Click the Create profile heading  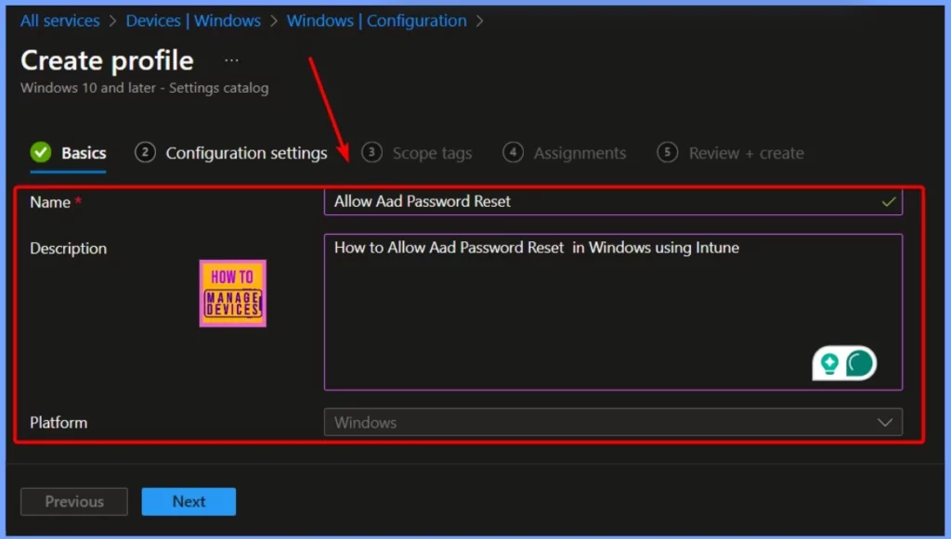tap(108, 60)
